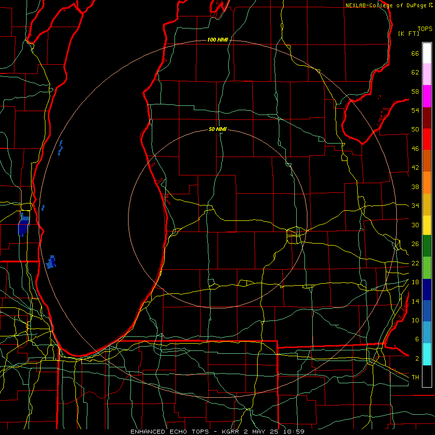Select the bright red legend band
This screenshot has height=435, width=435.
tap(427, 139)
